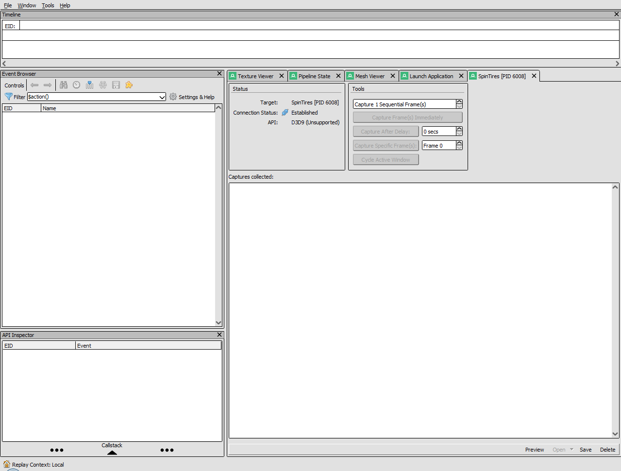Viewport: 621px width, 471px height.
Task: Close the Event Browser panel
Action: (219, 73)
